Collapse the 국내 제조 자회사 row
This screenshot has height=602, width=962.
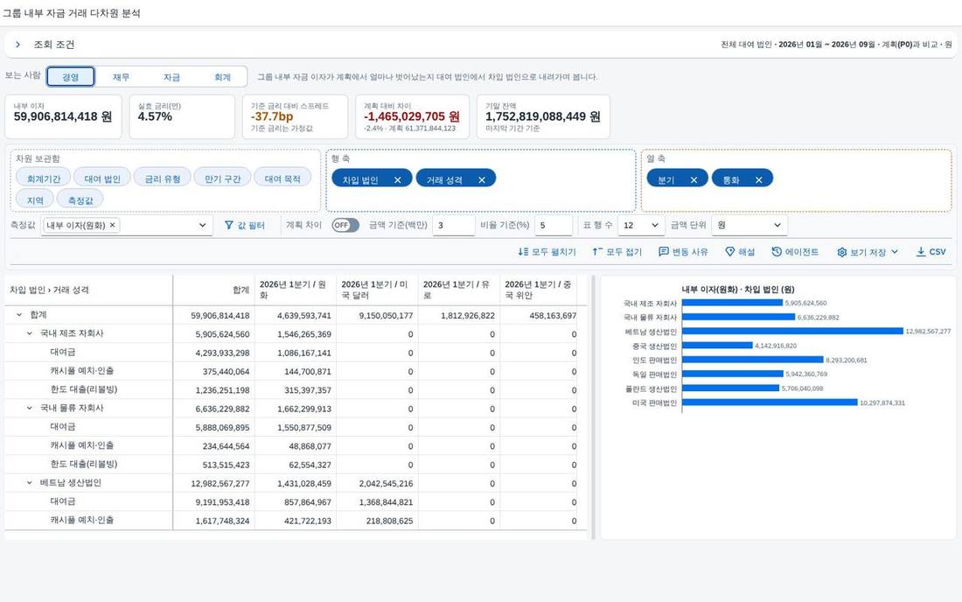click(30, 333)
